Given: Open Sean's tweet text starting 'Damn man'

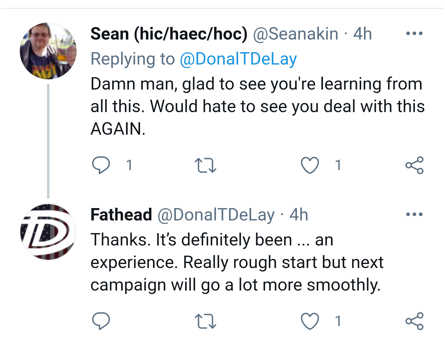Looking at the screenshot, I should point(257,106).
